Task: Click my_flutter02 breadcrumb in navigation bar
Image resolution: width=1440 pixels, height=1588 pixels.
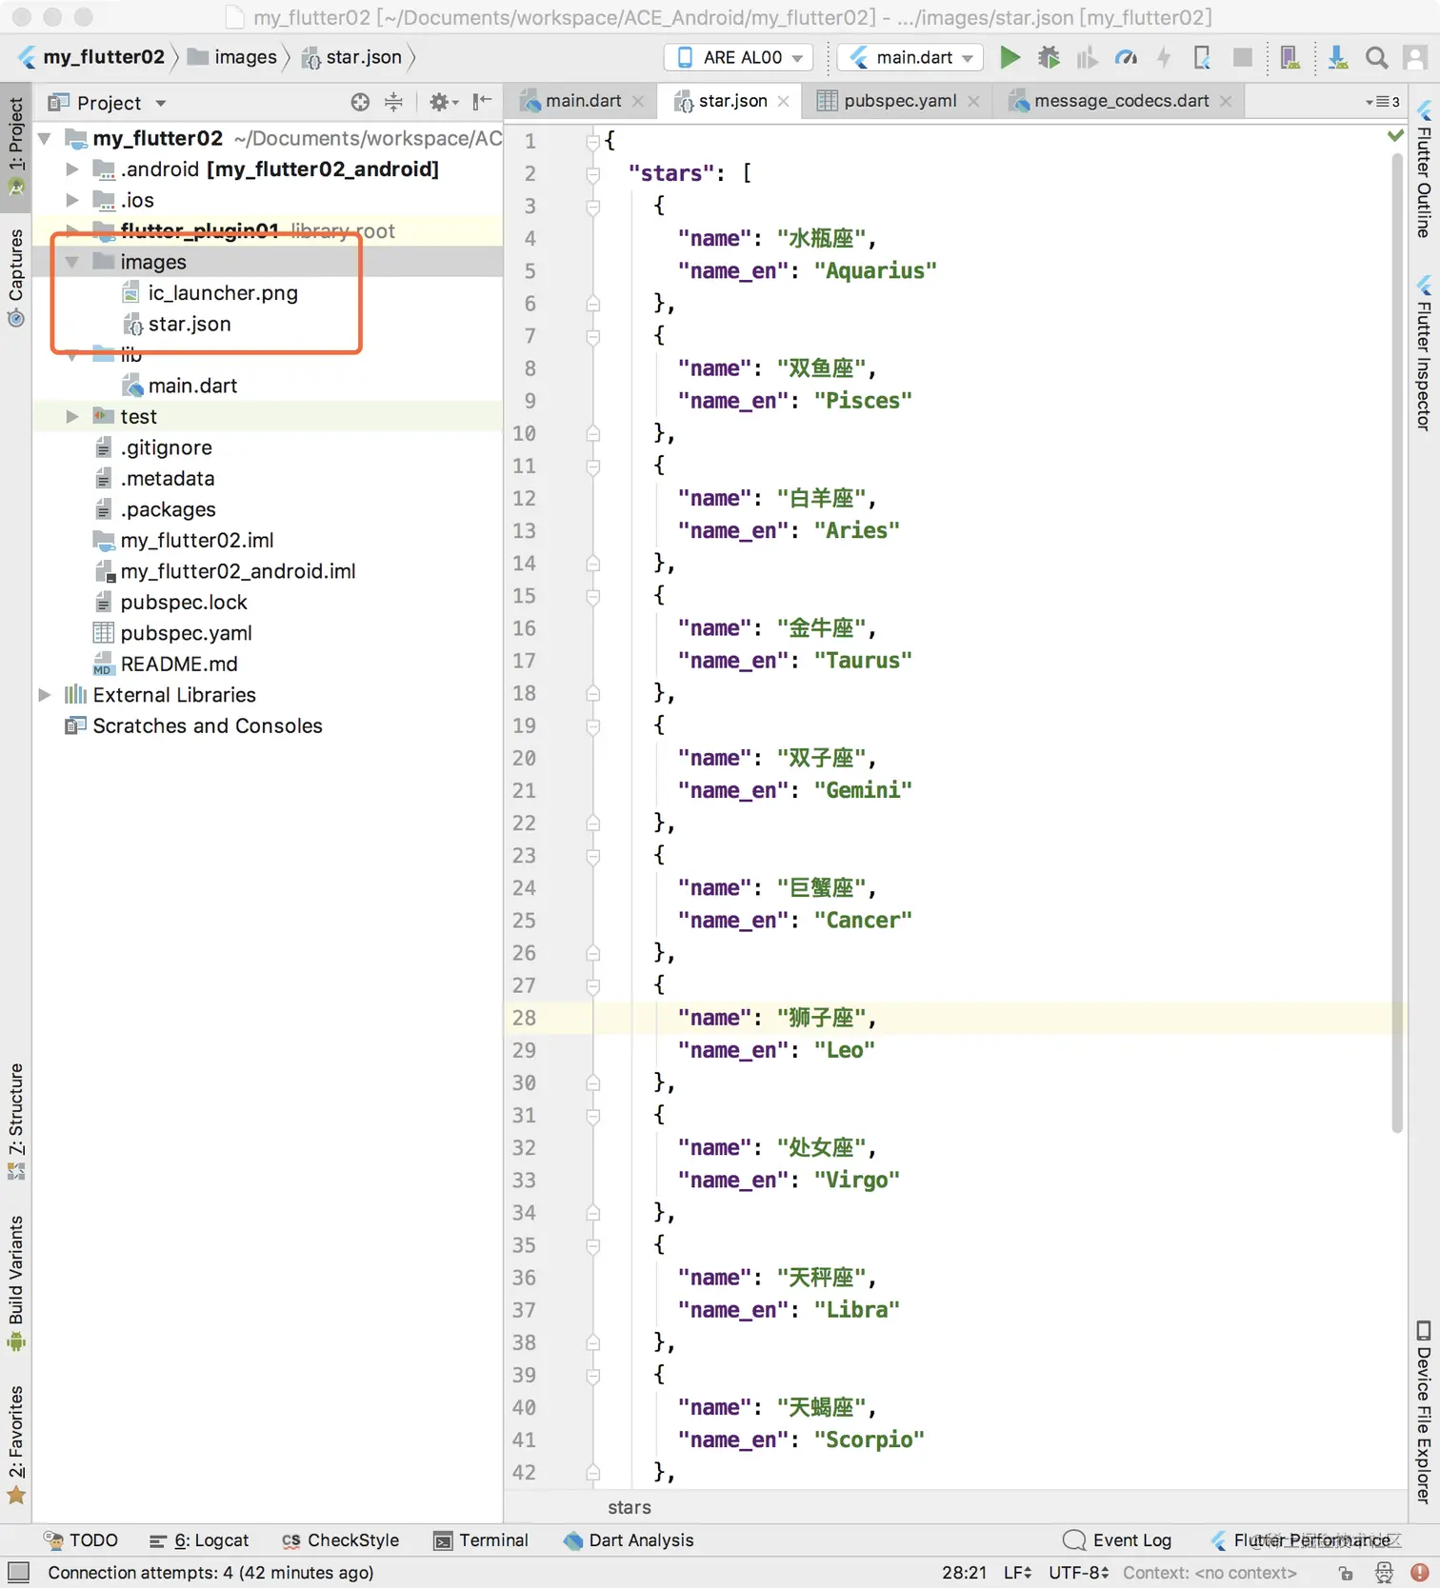Action: 91,57
